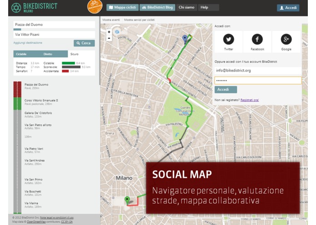
Task: Click the Mostra eventi toggle above the map
Action: click(111, 20)
